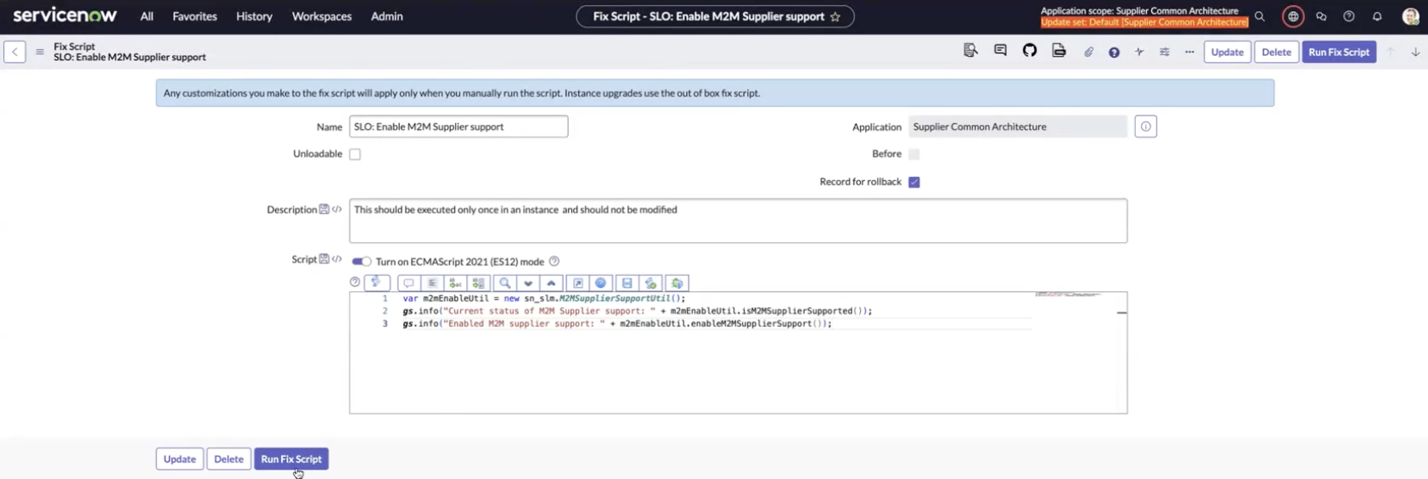Open the user avatar menu
The height and width of the screenshot is (479, 1428).
(1410, 16)
